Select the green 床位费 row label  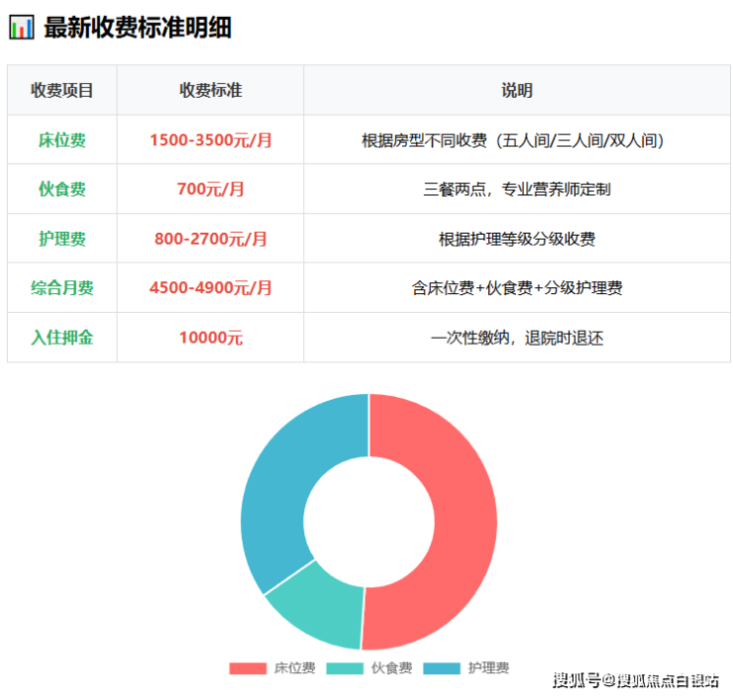click(x=62, y=140)
